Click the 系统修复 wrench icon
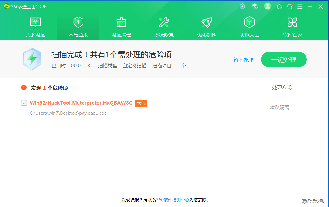 click(164, 22)
